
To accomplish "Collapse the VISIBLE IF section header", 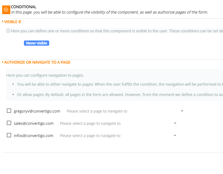I will 13,22.
